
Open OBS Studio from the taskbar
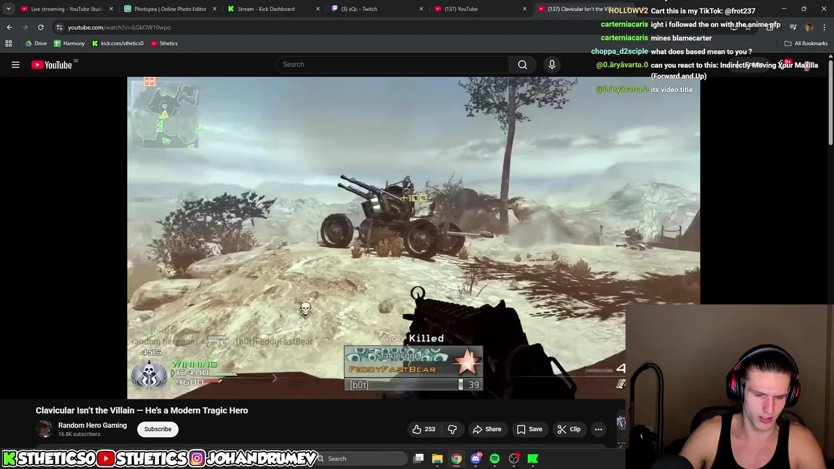(x=514, y=459)
